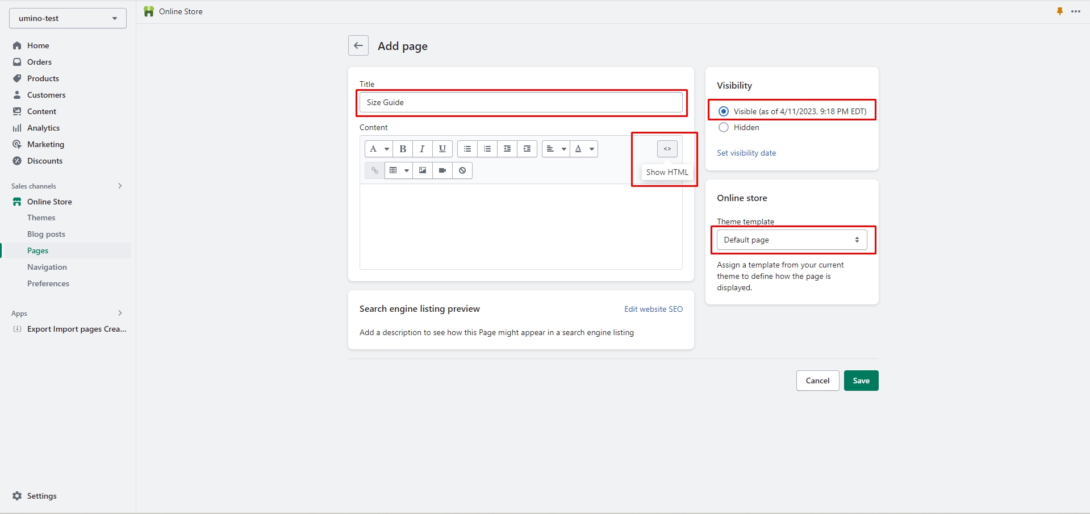Image resolution: width=1090 pixels, height=514 pixels.
Task: Insert a numbered list
Action: [x=487, y=149]
